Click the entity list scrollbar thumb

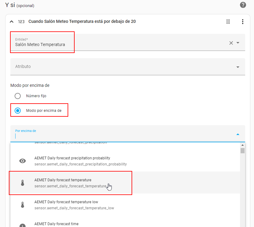coord(242,151)
